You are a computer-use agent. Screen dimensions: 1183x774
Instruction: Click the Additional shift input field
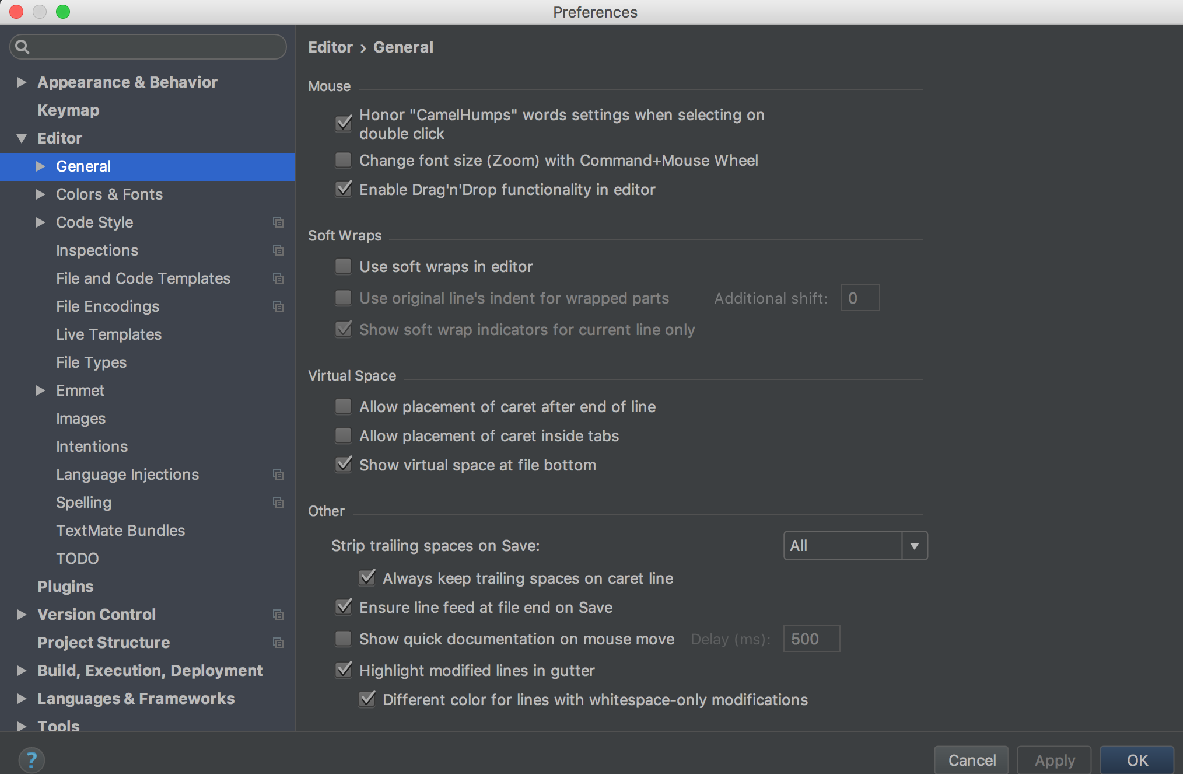click(x=860, y=298)
